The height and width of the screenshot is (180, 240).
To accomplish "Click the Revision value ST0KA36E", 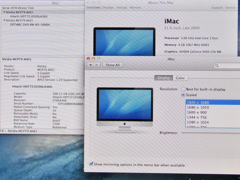I will coord(60,100).
